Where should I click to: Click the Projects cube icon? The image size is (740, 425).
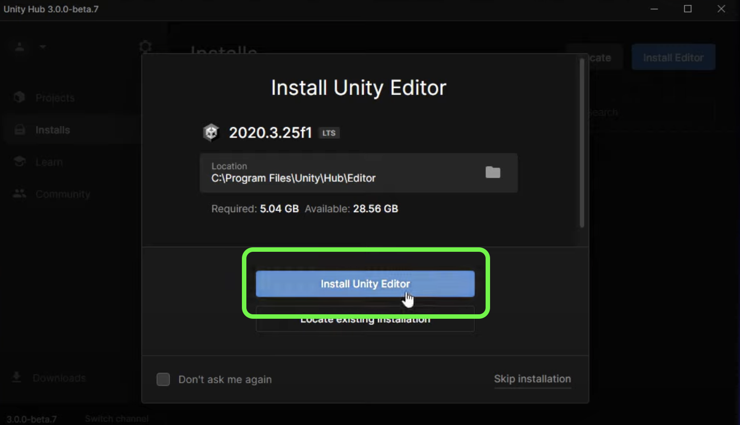19,97
